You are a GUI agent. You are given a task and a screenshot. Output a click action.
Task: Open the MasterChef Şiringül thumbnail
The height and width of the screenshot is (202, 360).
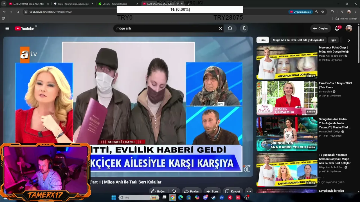pos(287,134)
